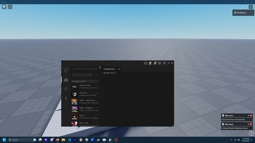This screenshot has width=255, height=143.
Task: Click the BedWars thumbnail
Action: coord(75,109)
